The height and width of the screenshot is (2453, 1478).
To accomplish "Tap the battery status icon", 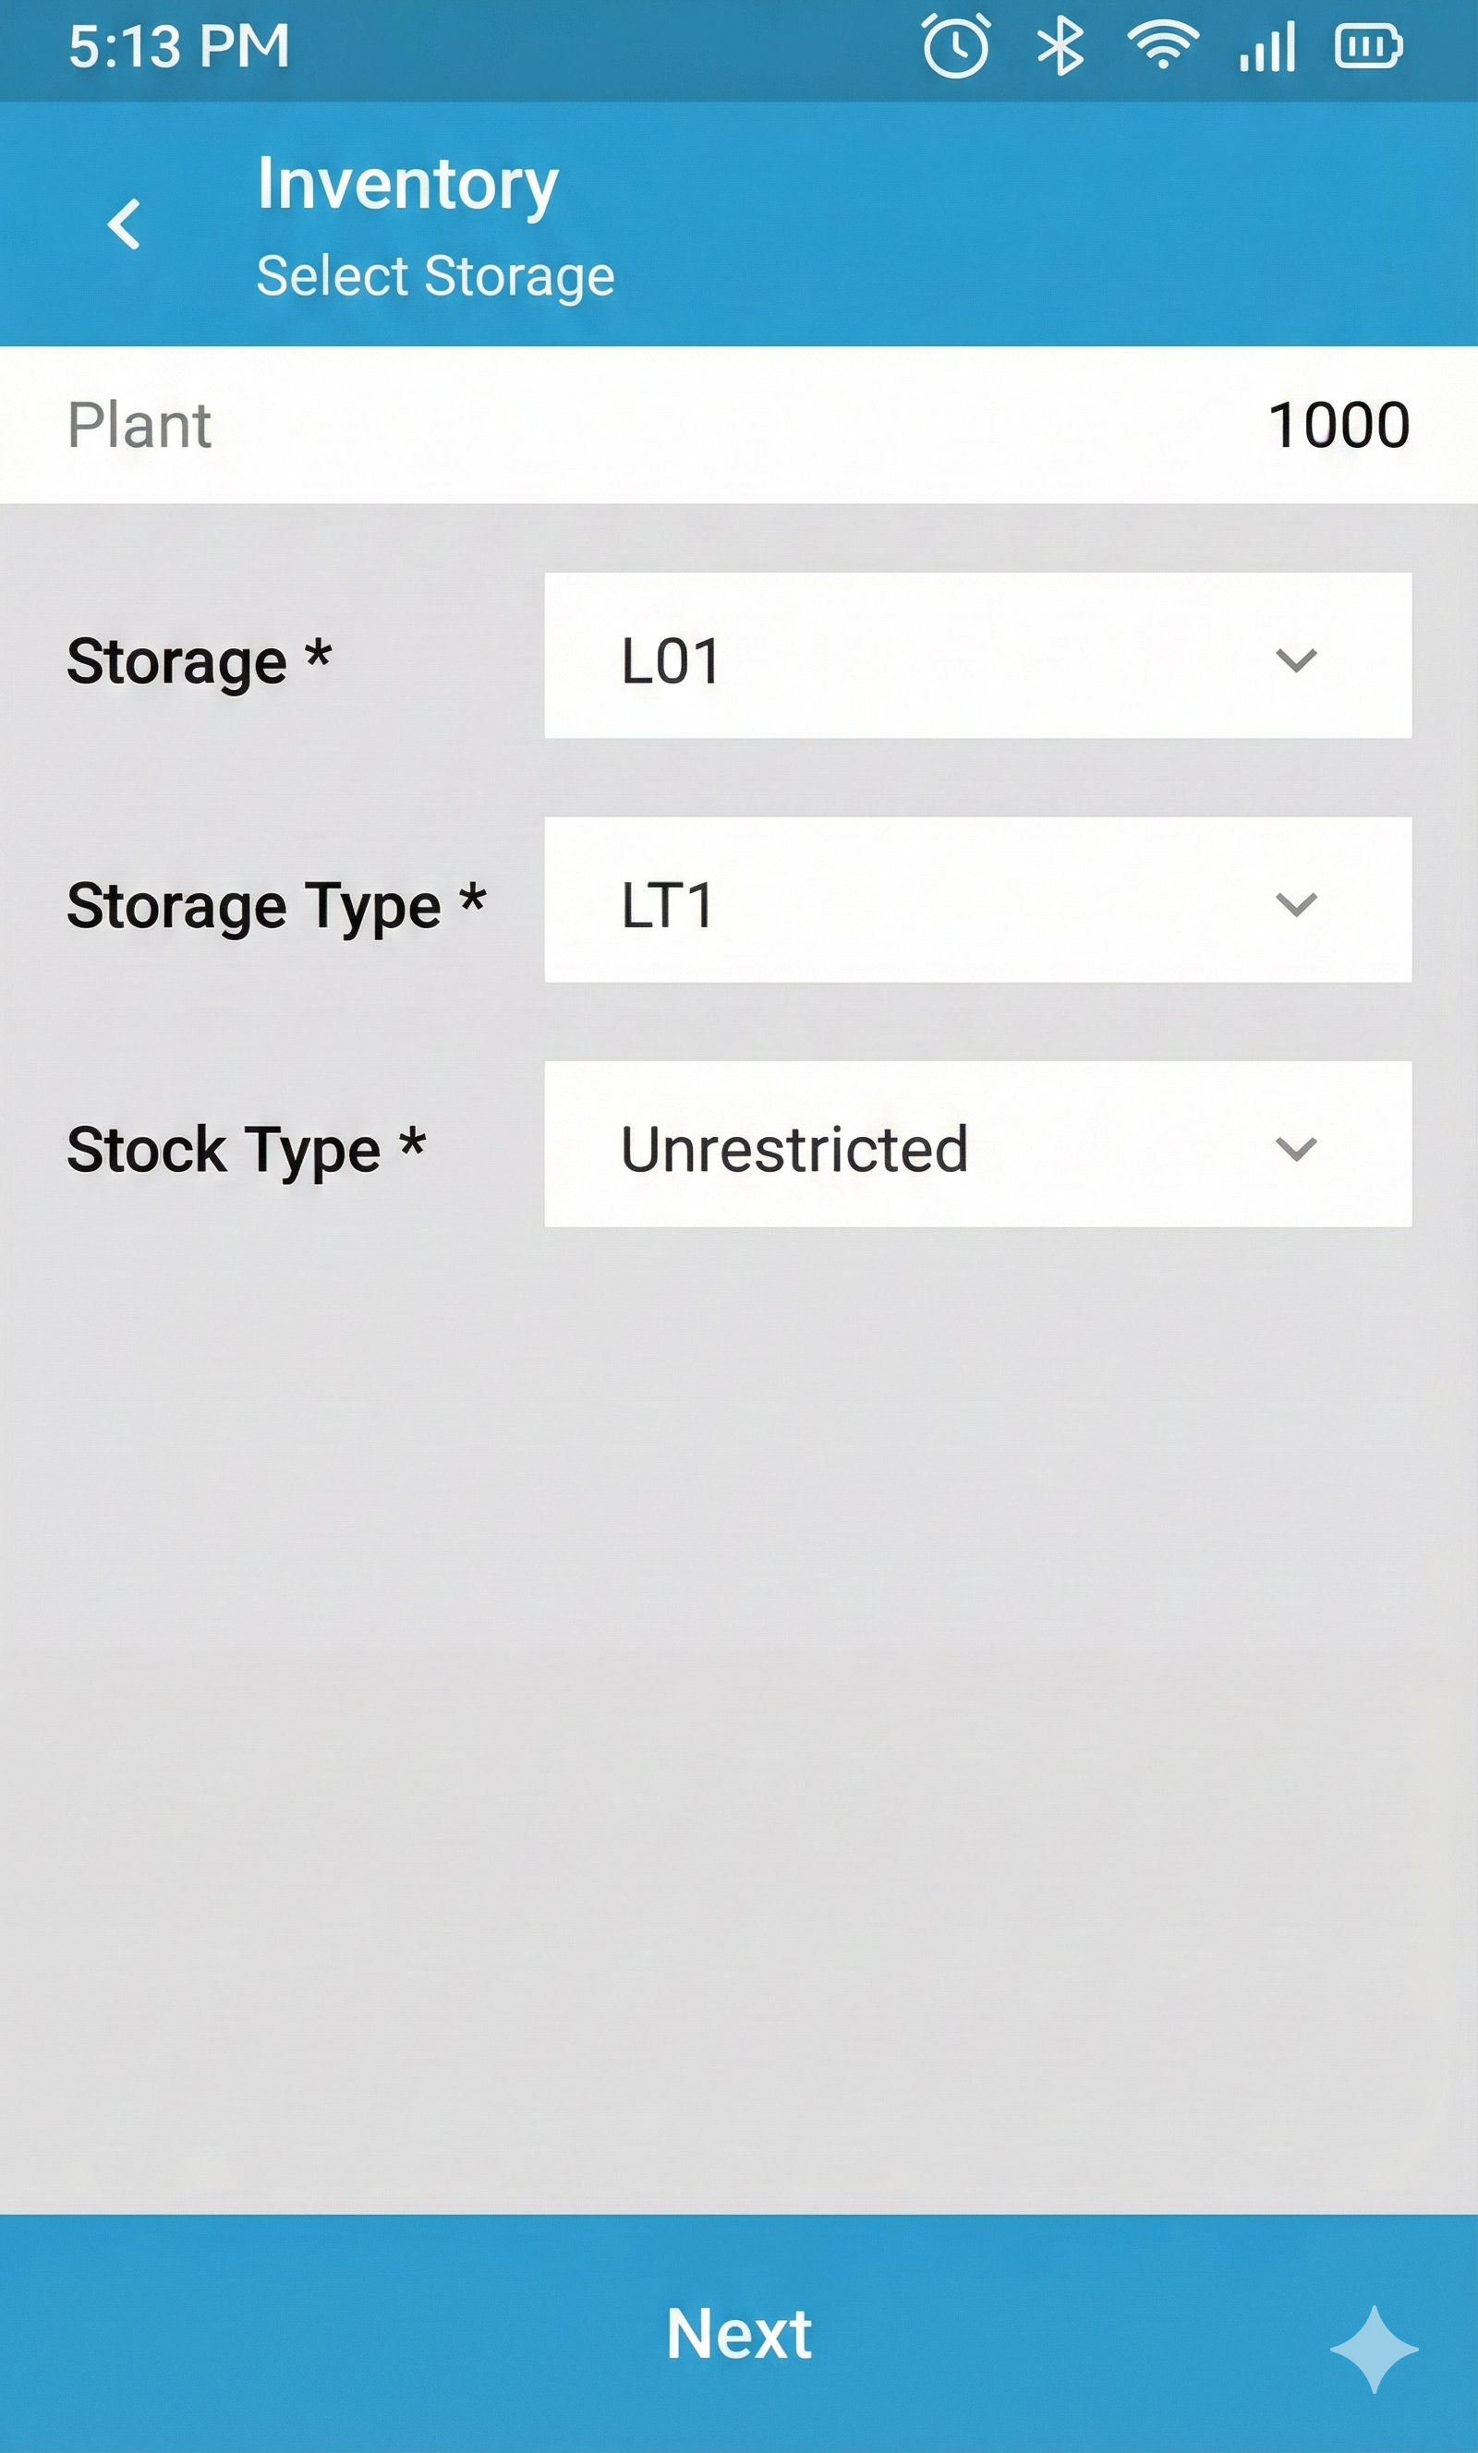I will click(1368, 46).
